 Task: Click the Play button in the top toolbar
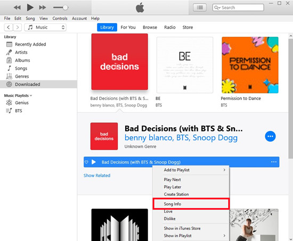pos(30,7)
